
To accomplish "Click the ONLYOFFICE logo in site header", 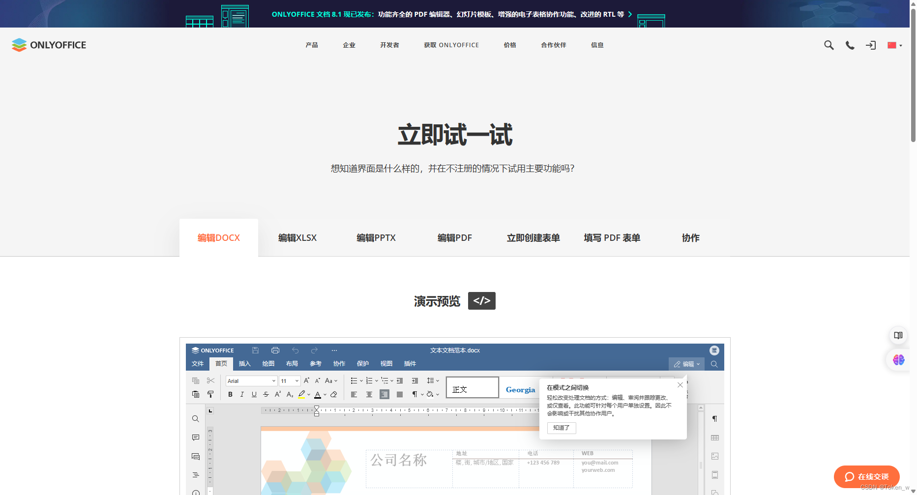I will coord(49,45).
